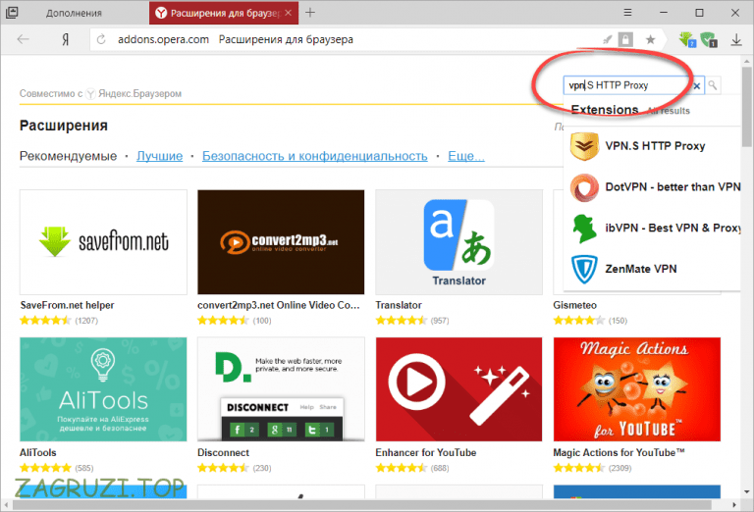Open the Disconnect extension thumbnail
The image size is (754, 512).
coord(281,389)
